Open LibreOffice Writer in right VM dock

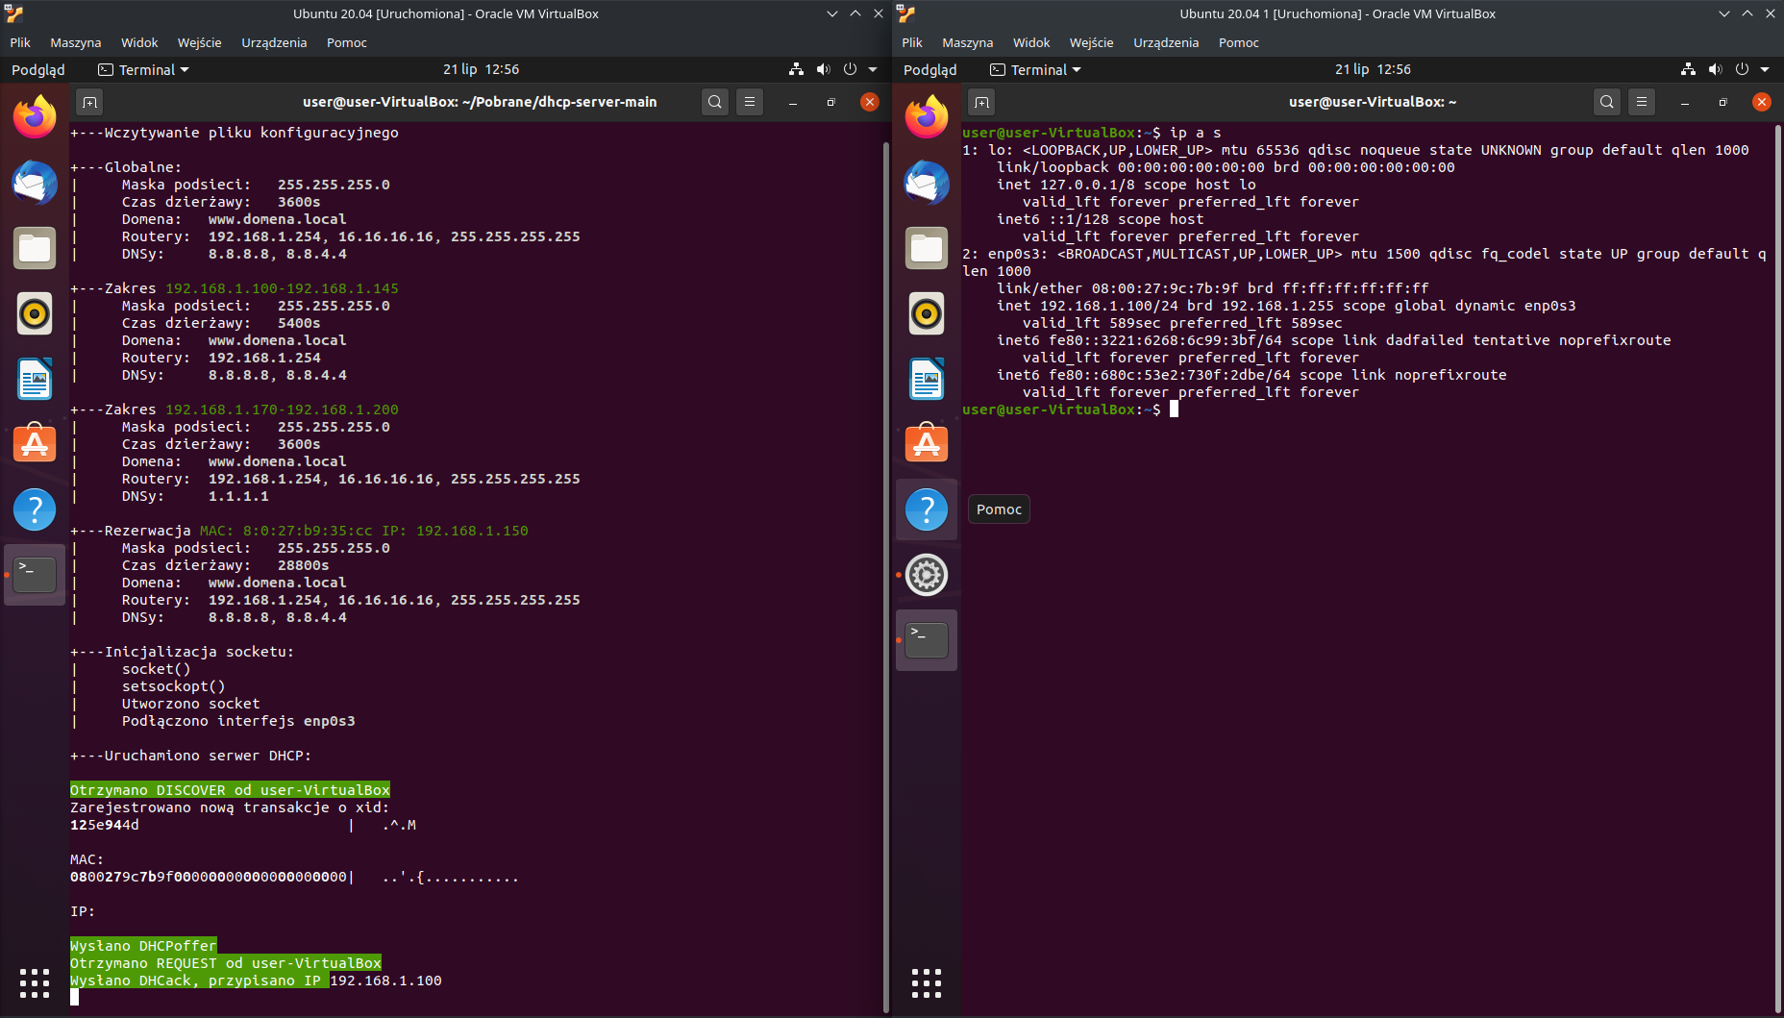tap(927, 379)
